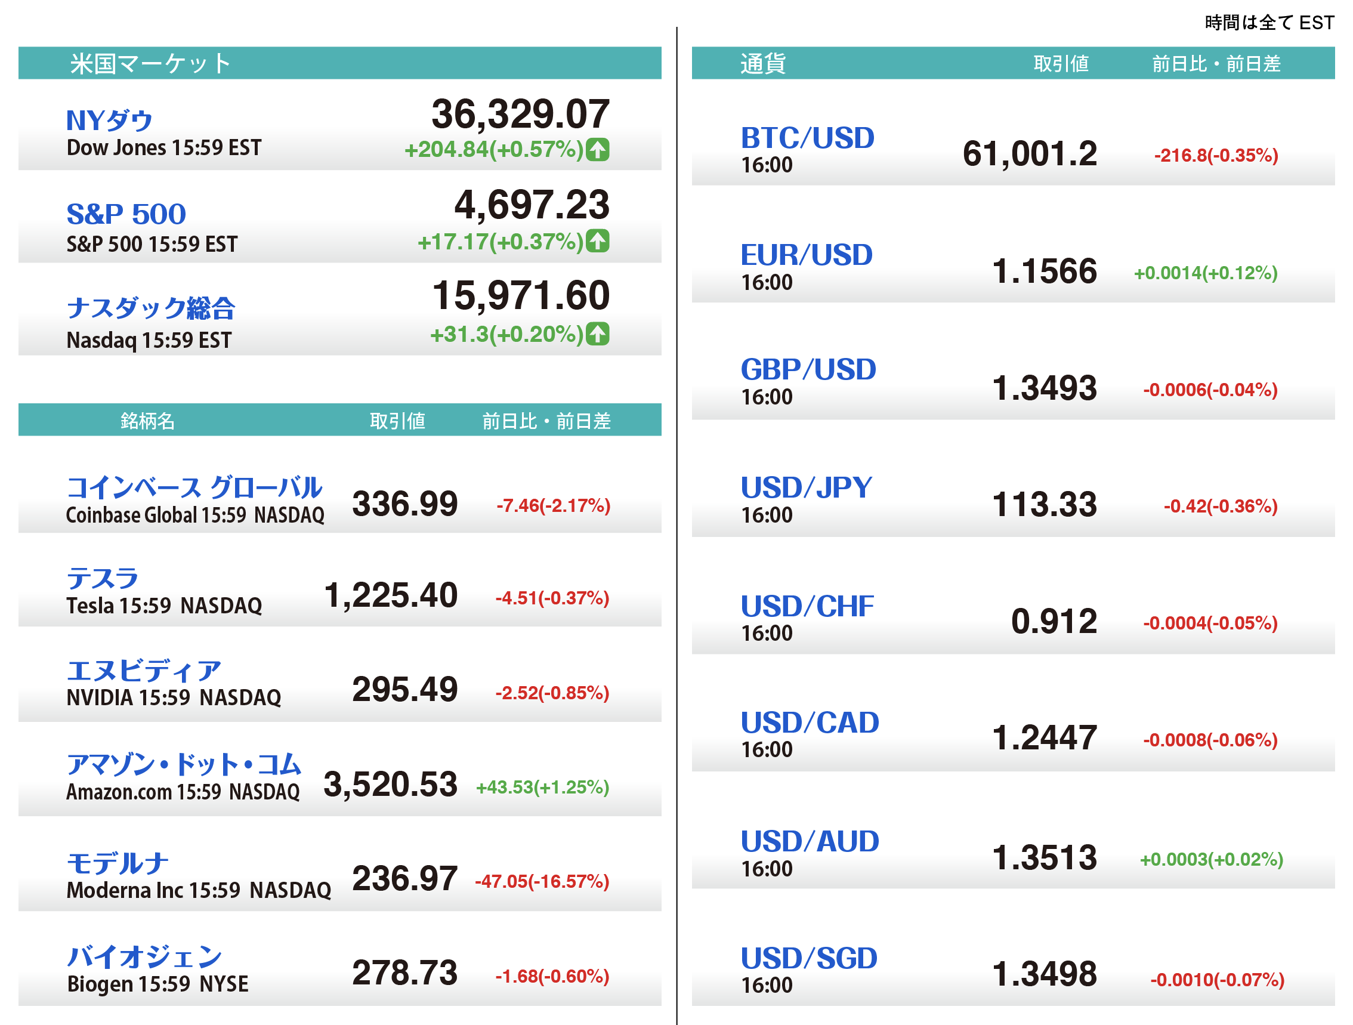Open the NYダウ index link
1353x1025 pixels.
pyautogui.click(x=110, y=121)
